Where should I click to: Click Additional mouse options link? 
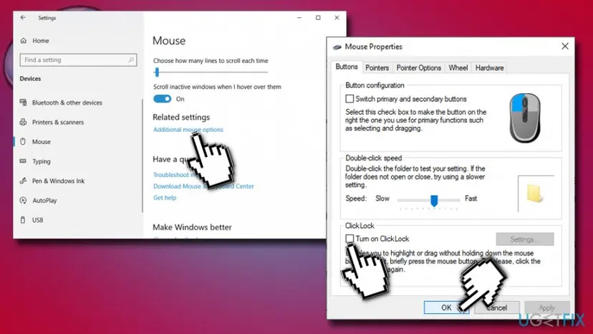(188, 130)
